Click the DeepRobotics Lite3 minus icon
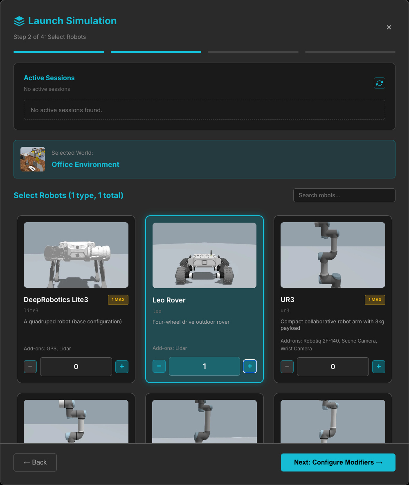The height and width of the screenshot is (485, 409). click(30, 367)
